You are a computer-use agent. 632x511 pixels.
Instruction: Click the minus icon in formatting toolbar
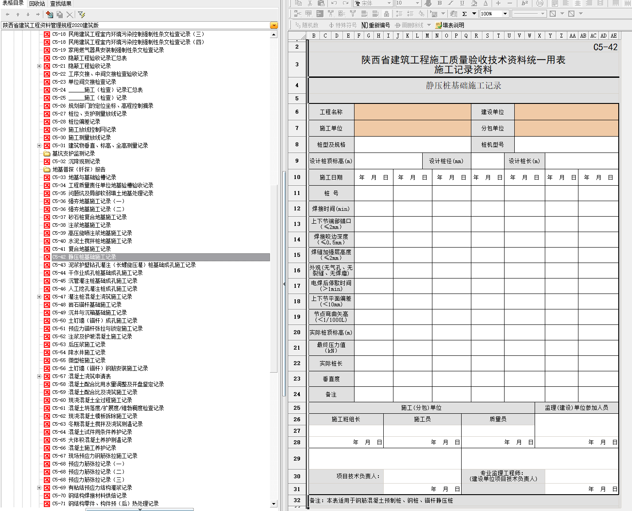click(x=510, y=3)
